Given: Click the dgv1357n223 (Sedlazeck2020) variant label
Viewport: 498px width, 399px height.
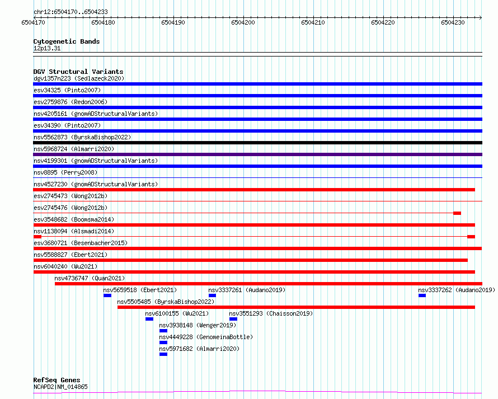Looking at the screenshot, I should [x=79, y=78].
